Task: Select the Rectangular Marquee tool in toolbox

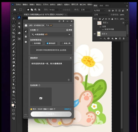Action: coord(13,22)
